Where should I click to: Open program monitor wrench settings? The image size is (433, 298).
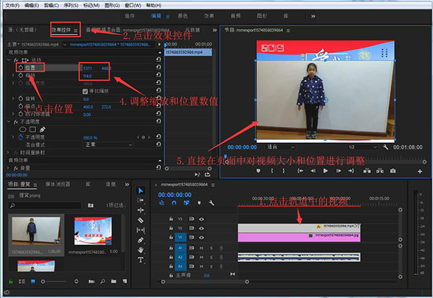coord(385,147)
